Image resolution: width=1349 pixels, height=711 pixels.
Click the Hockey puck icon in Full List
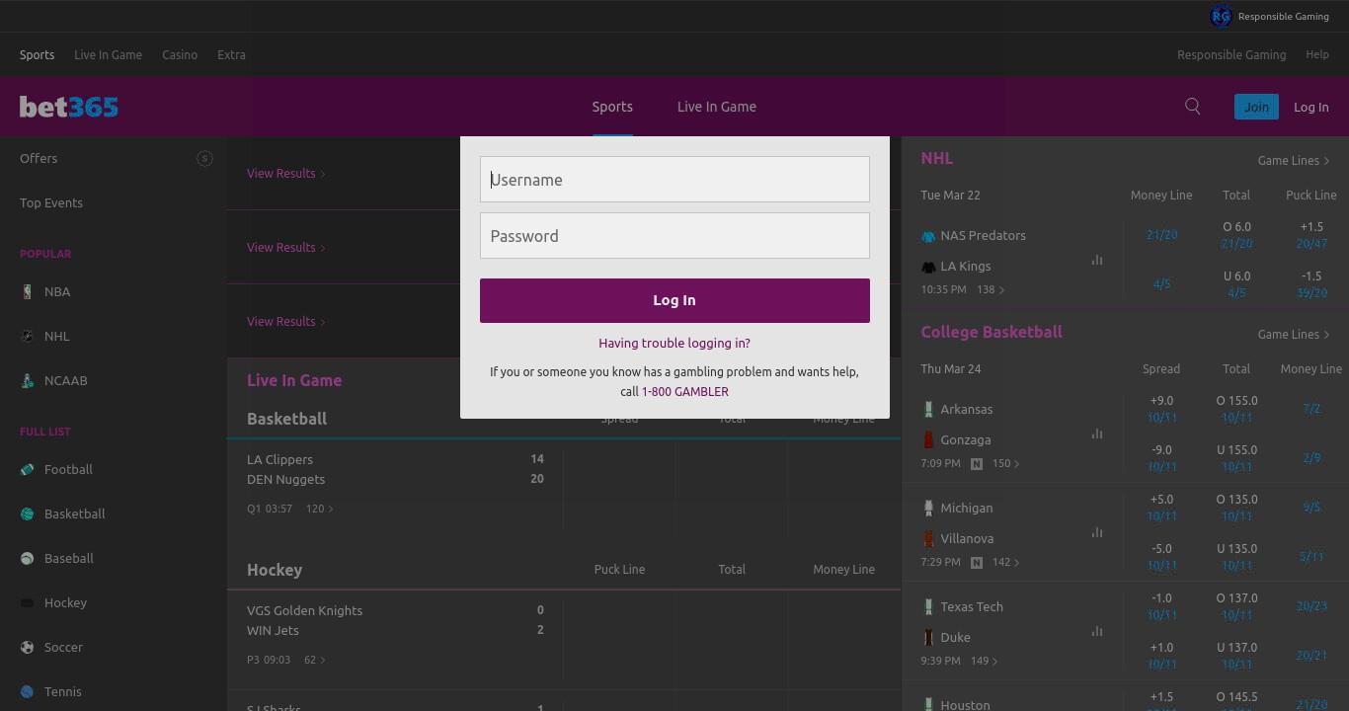[x=27, y=602]
